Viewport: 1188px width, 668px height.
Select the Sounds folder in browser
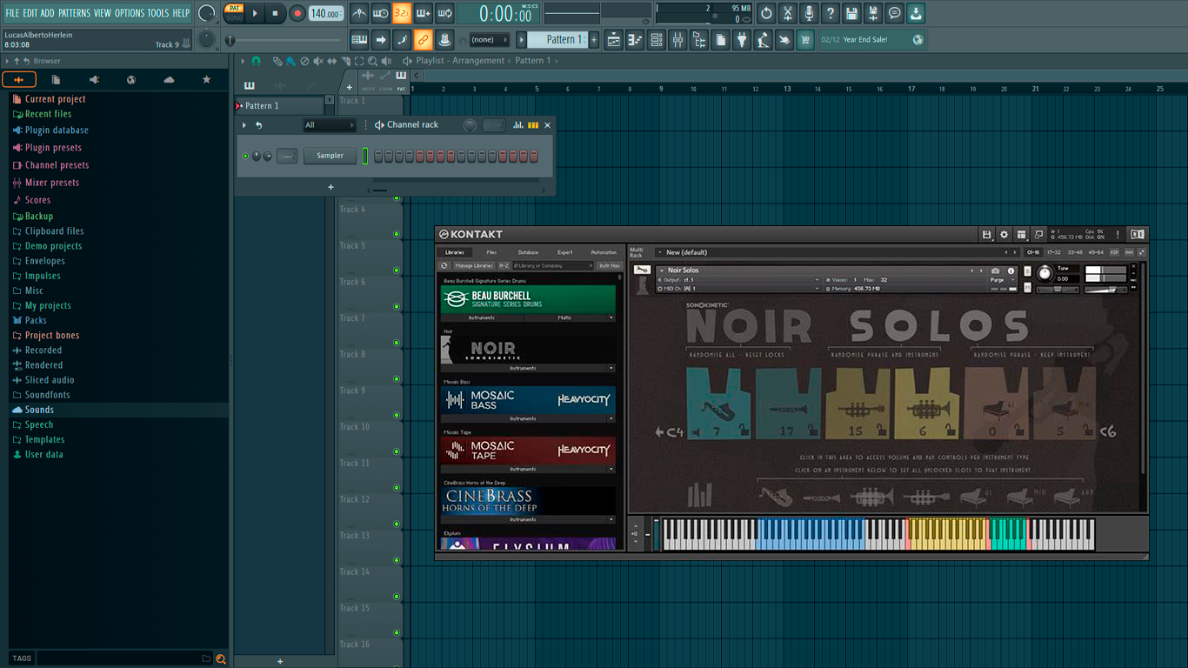[39, 410]
